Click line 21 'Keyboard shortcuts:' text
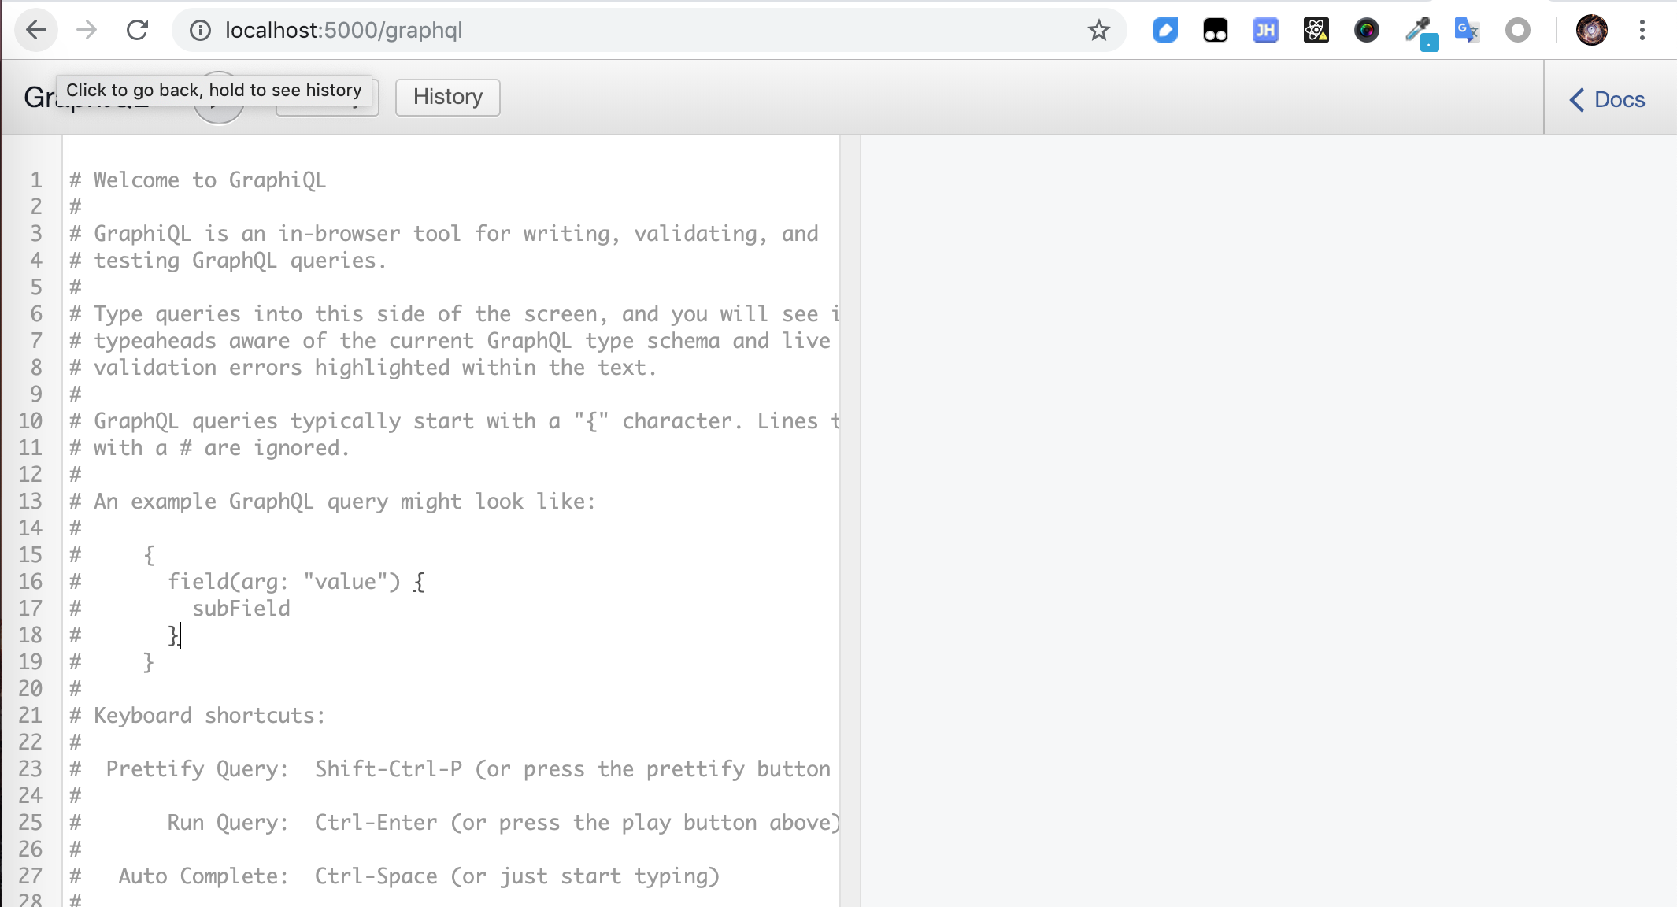 (209, 716)
